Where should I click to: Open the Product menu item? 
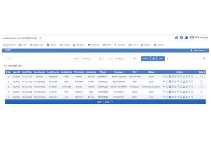click(x=65, y=45)
